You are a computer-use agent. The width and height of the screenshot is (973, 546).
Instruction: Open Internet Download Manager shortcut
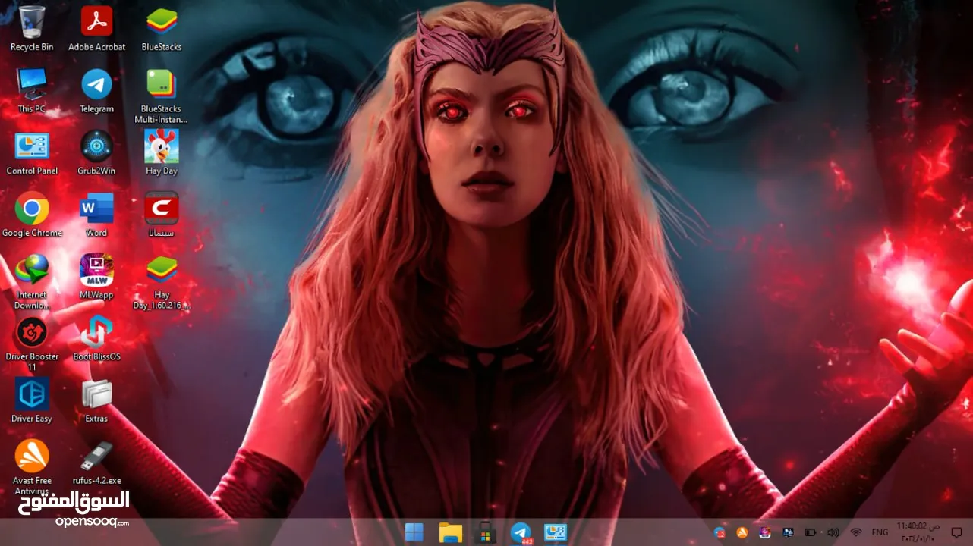pos(32,281)
